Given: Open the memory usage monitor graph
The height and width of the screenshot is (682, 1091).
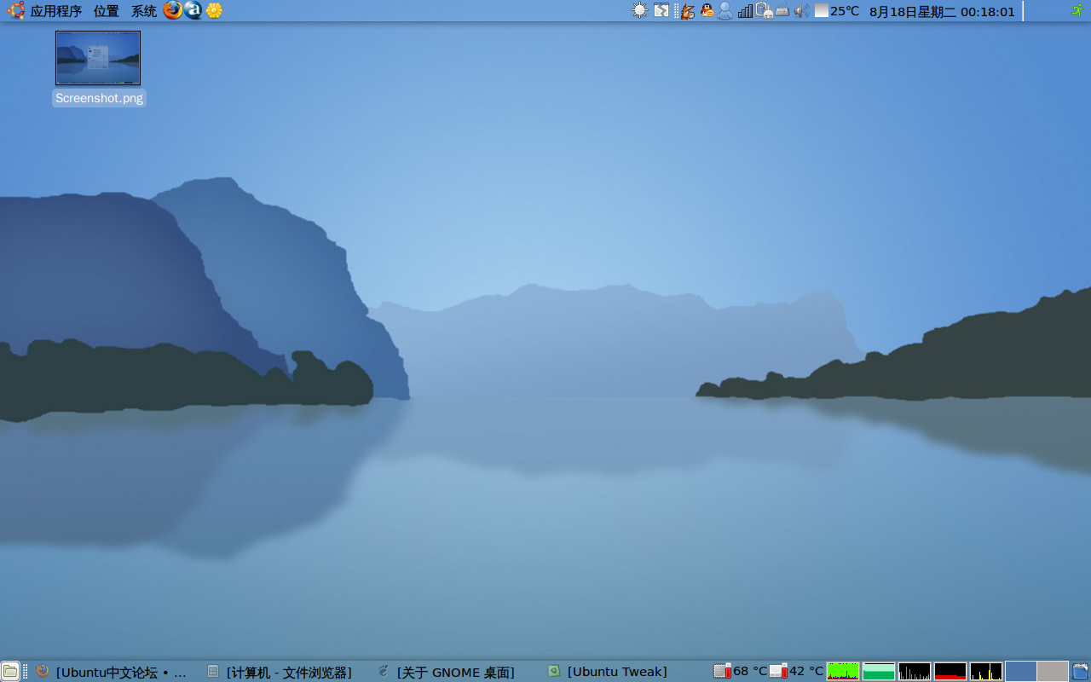Looking at the screenshot, I should coord(879,671).
